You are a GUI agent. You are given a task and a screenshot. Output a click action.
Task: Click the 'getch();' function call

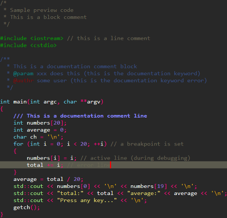[27, 207]
